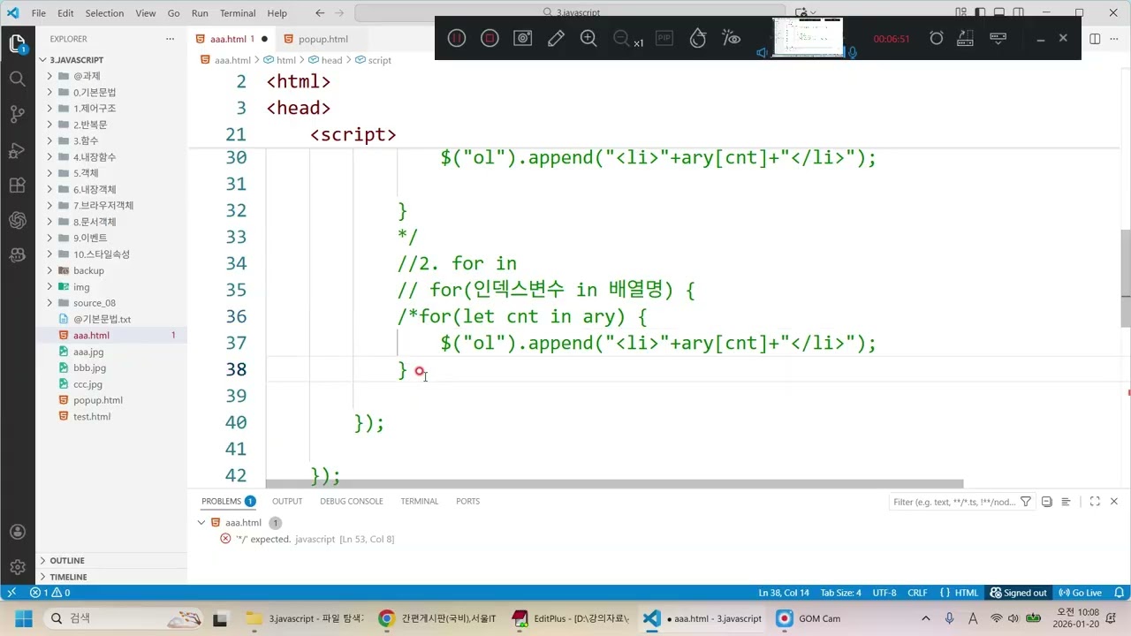Image resolution: width=1131 pixels, height=636 pixels.
Task: Zoom in with GOM Cam magnifier plus
Action: coord(588,38)
